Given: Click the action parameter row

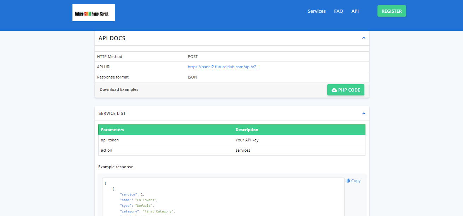Looking at the screenshot, I should pyautogui.click(x=106, y=150).
